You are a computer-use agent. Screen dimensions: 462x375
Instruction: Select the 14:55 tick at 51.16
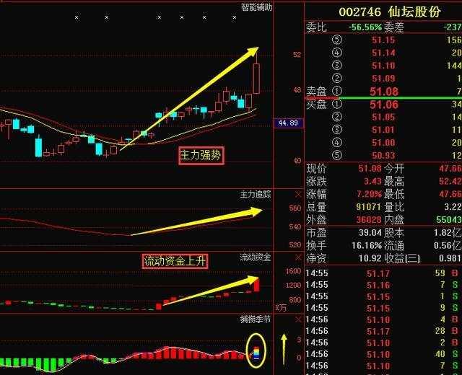[x=383, y=285]
